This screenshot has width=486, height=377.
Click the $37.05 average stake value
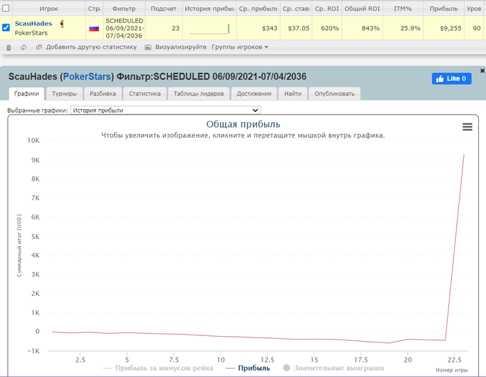tap(299, 28)
